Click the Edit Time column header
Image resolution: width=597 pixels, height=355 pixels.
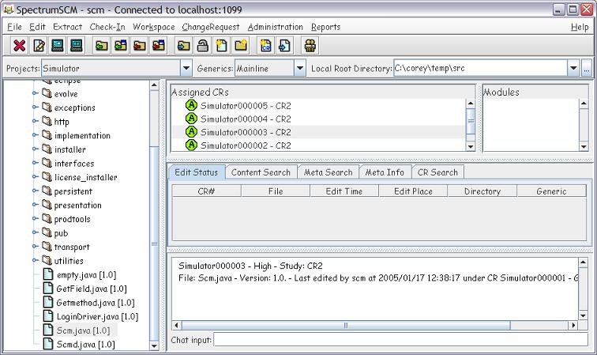[344, 191]
